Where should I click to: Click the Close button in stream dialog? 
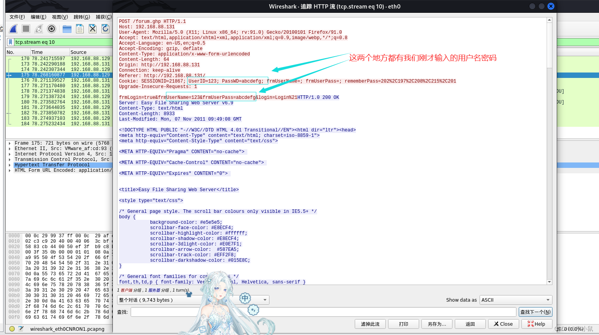click(x=504, y=324)
